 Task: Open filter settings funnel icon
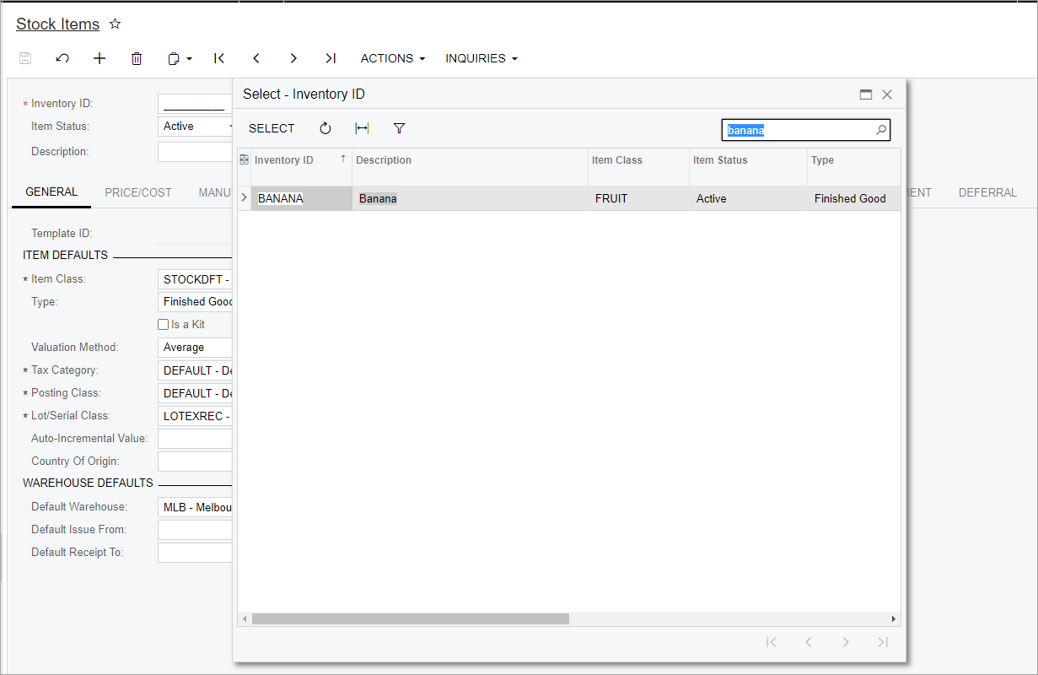(x=400, y=128)
